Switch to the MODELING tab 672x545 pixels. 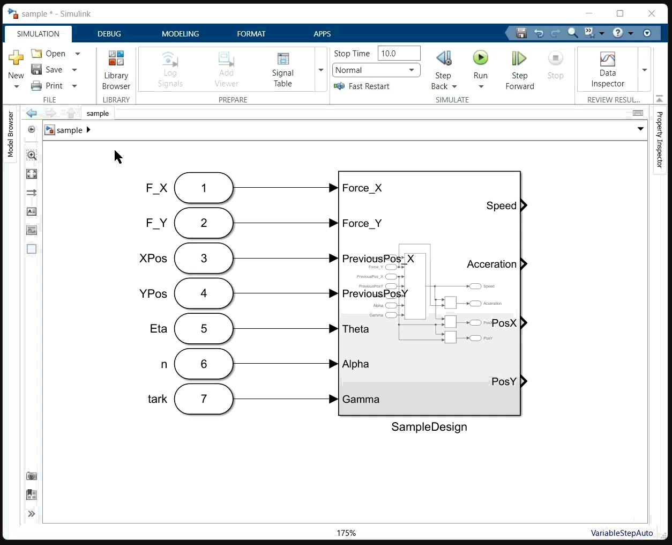[181, 34]
